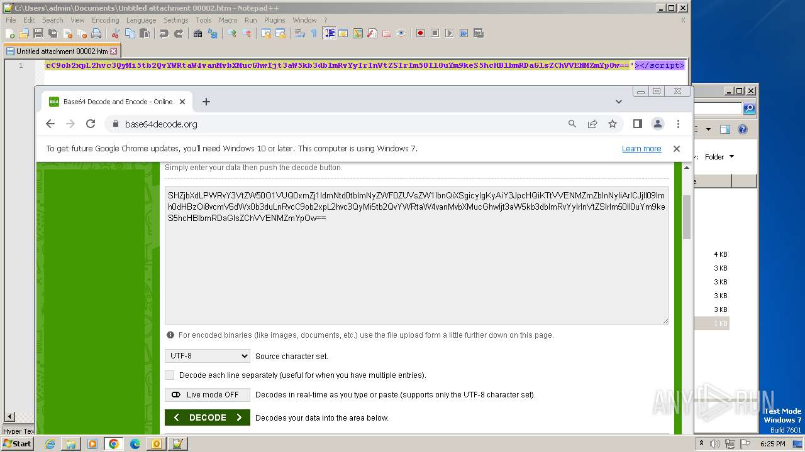
Task: Toggle Show All Characters pilcrow icon
Action: 314,33
